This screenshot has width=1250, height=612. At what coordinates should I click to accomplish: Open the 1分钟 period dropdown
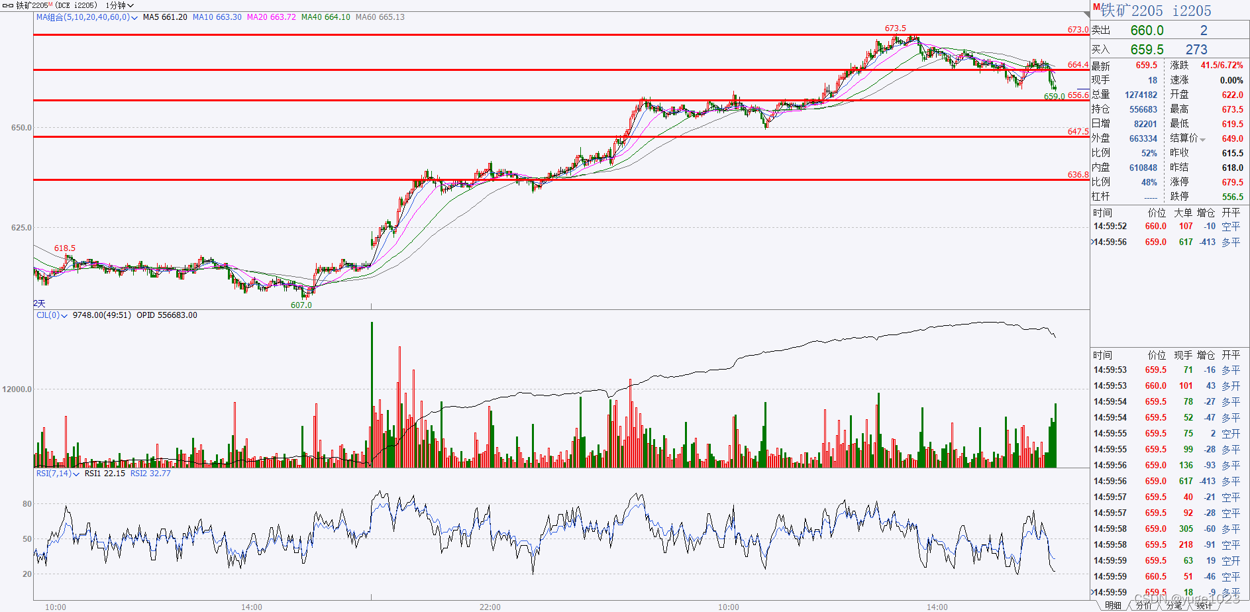click(x=120, y=5)
